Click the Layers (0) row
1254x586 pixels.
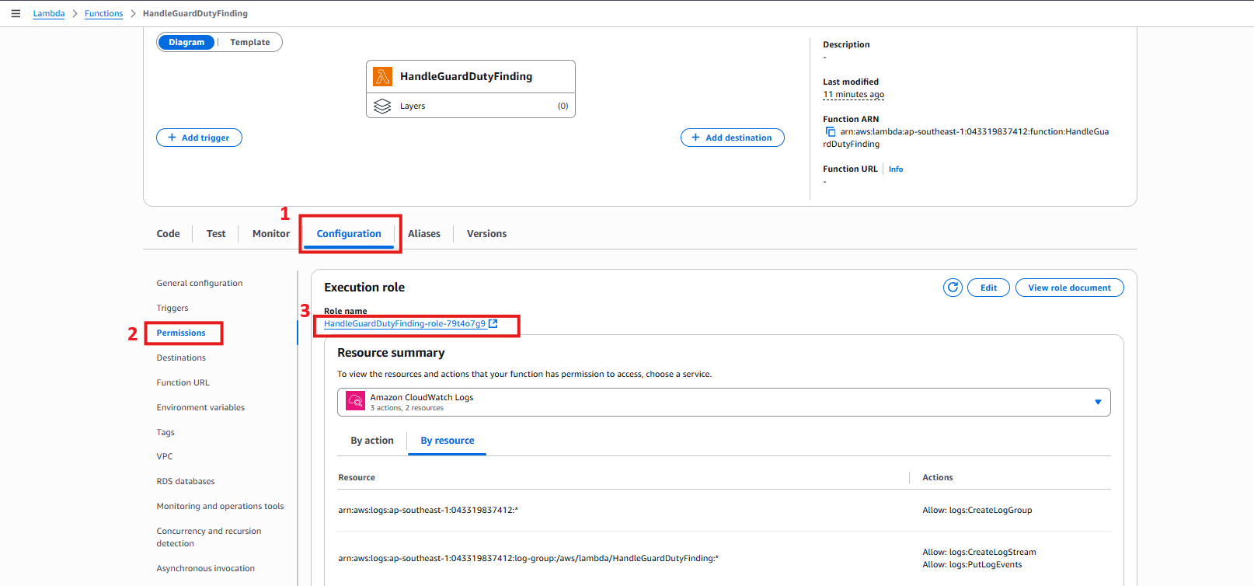coord(471,106)
